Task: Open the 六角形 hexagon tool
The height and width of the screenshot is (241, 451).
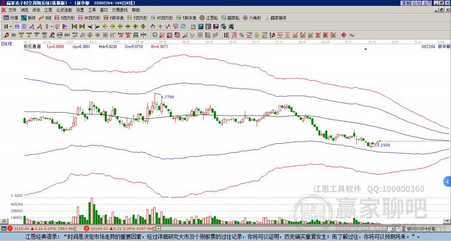Action: 252,18
